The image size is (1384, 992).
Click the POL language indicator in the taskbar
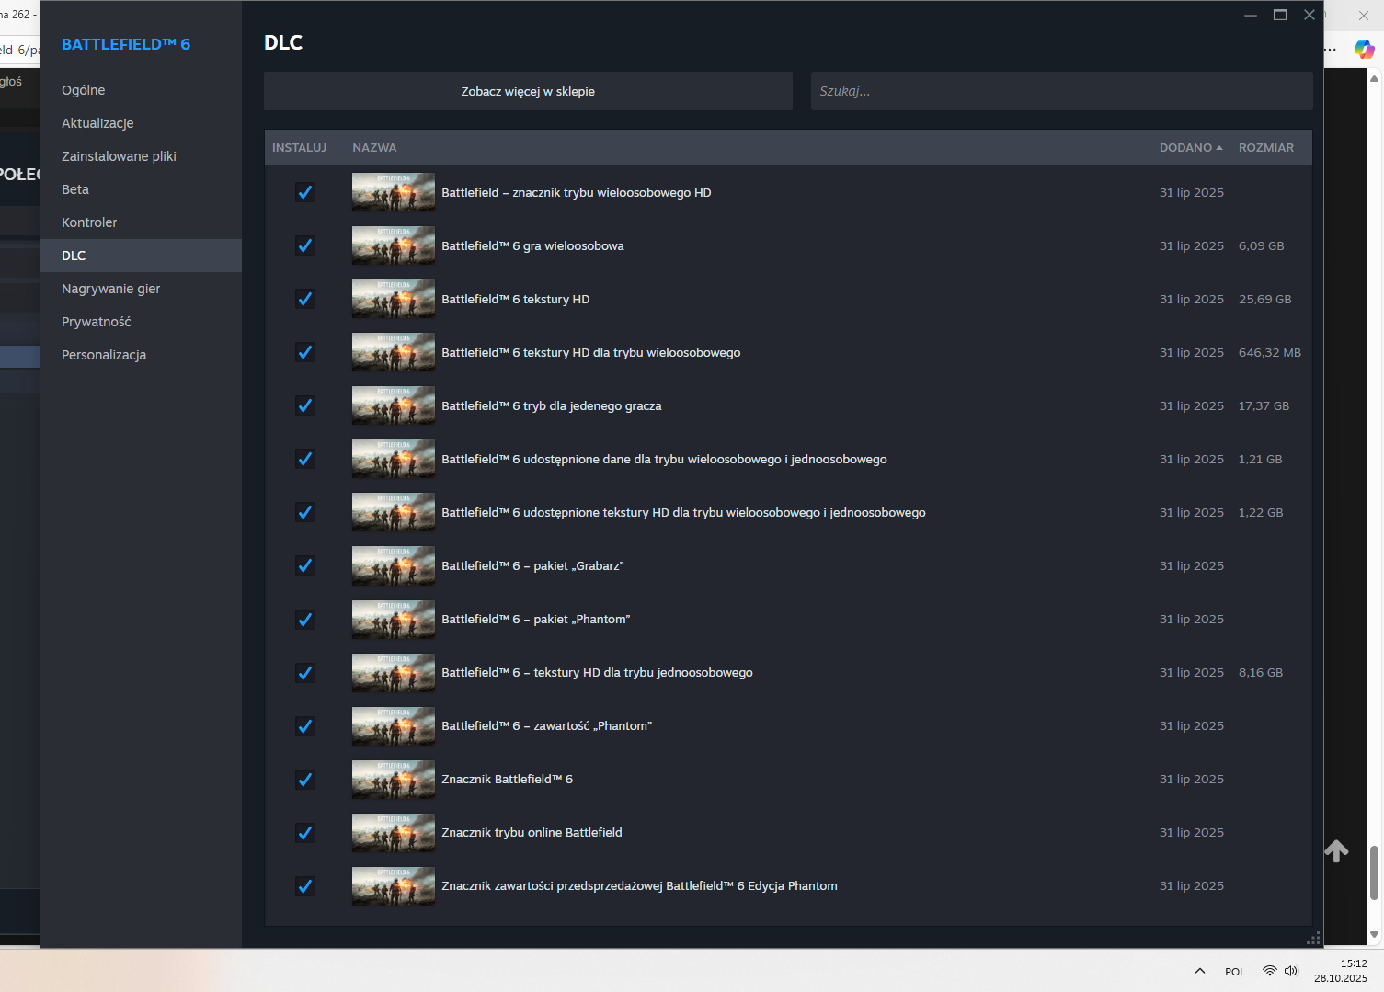point(1235,972)
